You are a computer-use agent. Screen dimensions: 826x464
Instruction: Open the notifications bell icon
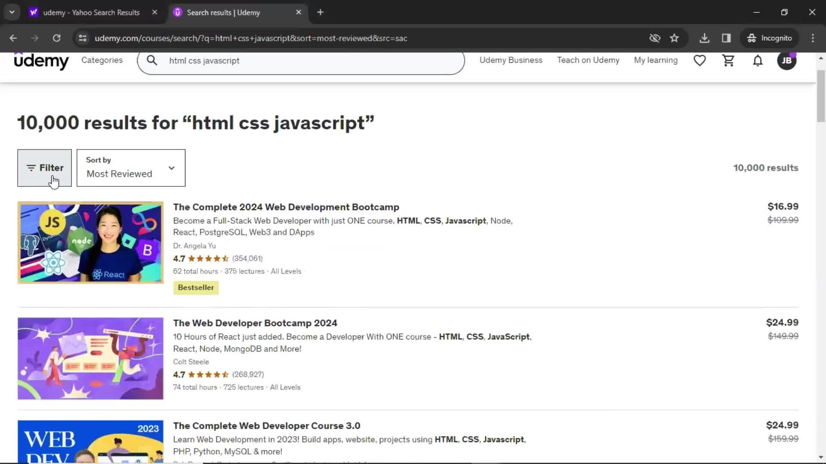[x=758, y=61]
